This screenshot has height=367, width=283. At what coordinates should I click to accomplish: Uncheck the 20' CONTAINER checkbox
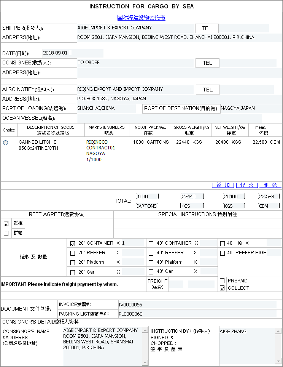click(73, 244)
